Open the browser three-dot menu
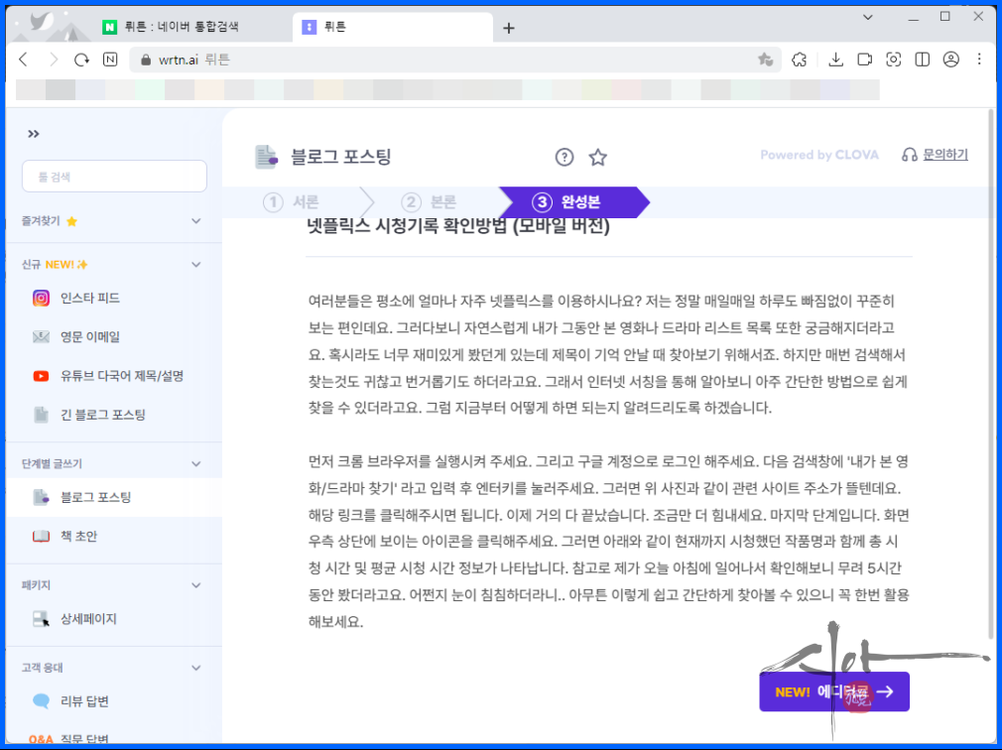 (x=979, y=60)
